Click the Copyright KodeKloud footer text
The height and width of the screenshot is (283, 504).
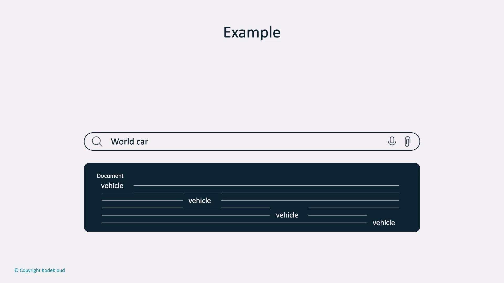40,270
